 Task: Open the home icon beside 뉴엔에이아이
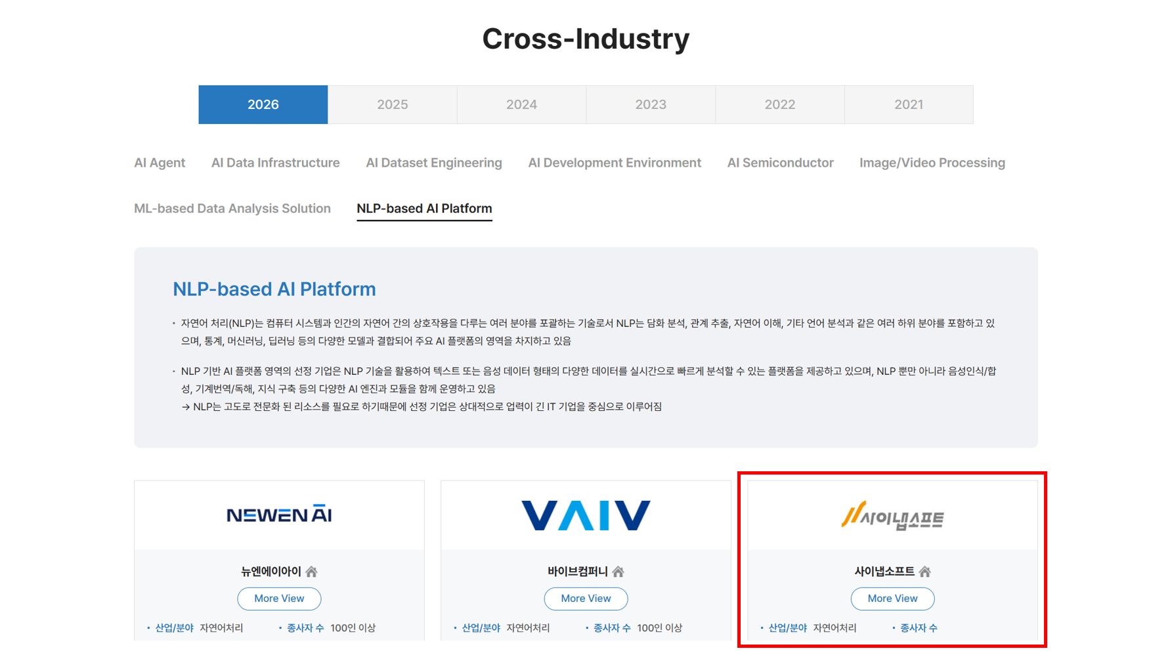pyautogui.click(x=311, y=572)
